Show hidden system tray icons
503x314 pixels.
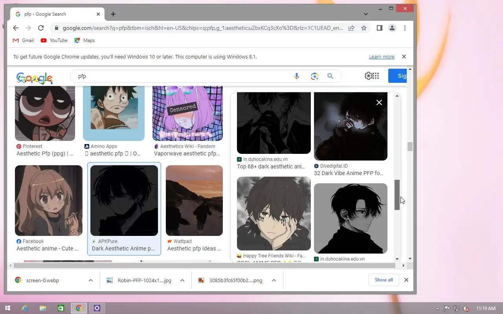[x=438, y=309]
